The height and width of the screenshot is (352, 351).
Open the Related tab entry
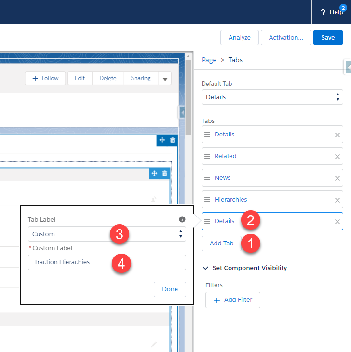pyautogui.click(x=225, y=156)
